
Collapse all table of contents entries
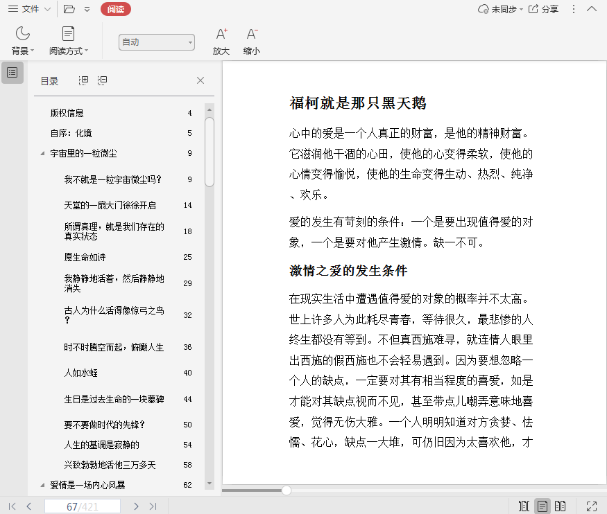tap(103, 80)
